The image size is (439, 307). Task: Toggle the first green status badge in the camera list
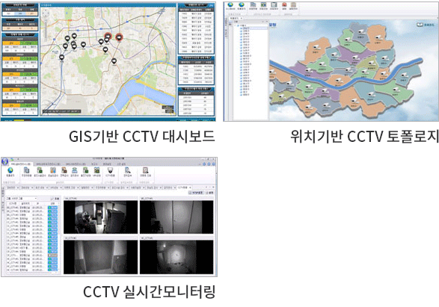tap(52, 208)
